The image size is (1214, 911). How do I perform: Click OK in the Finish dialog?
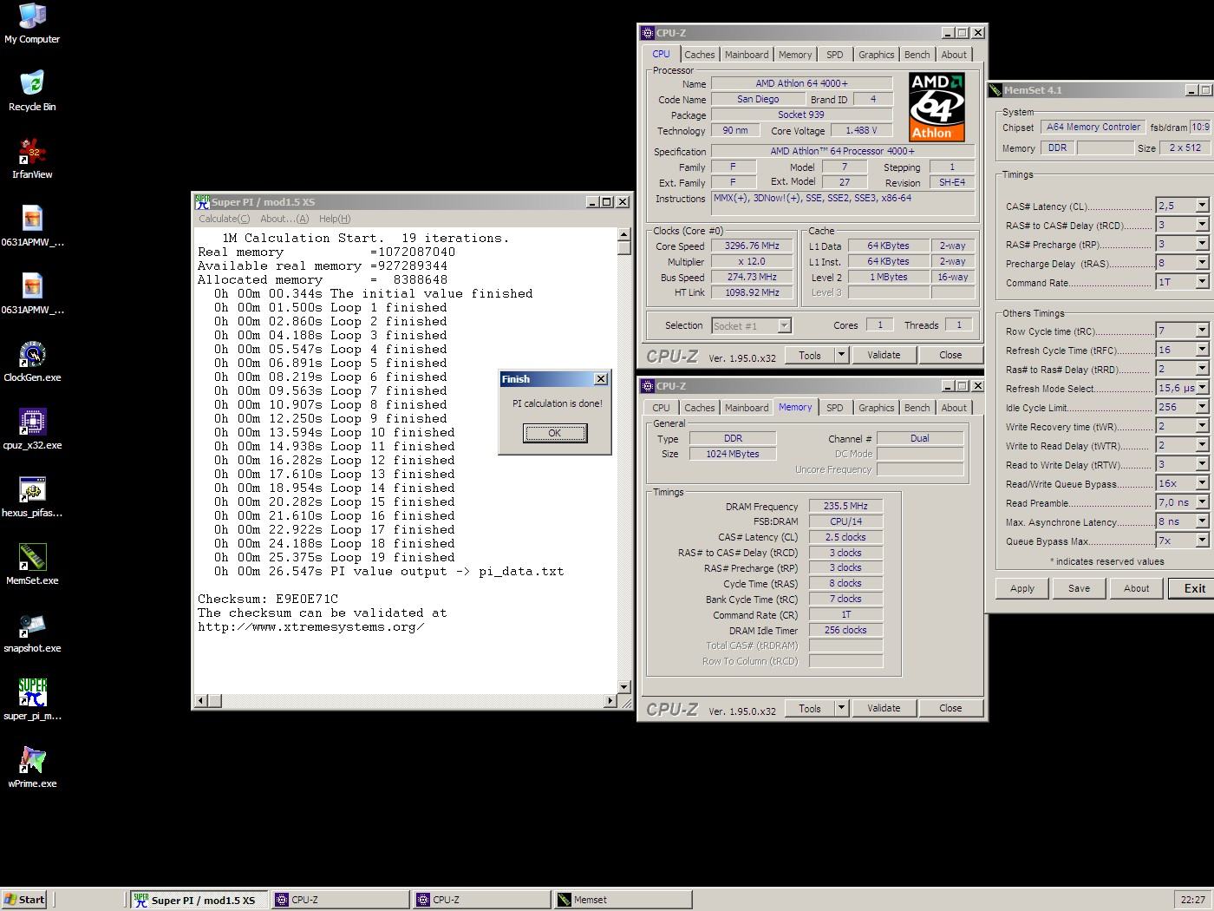click(x=555, y=433)
